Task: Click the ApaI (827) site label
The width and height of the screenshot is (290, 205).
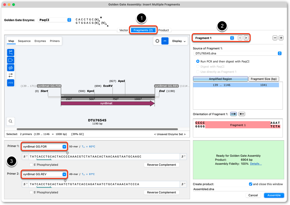Action: [x=117, y=81]
